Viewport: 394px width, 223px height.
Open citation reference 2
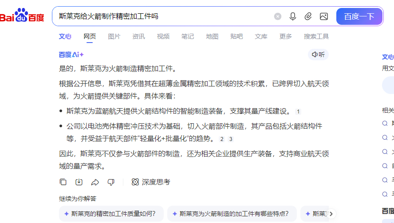pyautogui.click(x=222, y=139)
